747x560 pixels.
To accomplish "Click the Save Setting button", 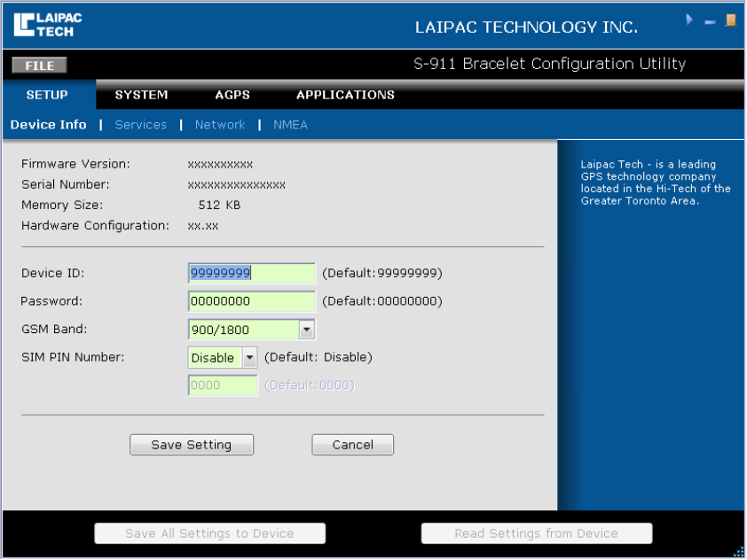I will [x=192, y=445].
